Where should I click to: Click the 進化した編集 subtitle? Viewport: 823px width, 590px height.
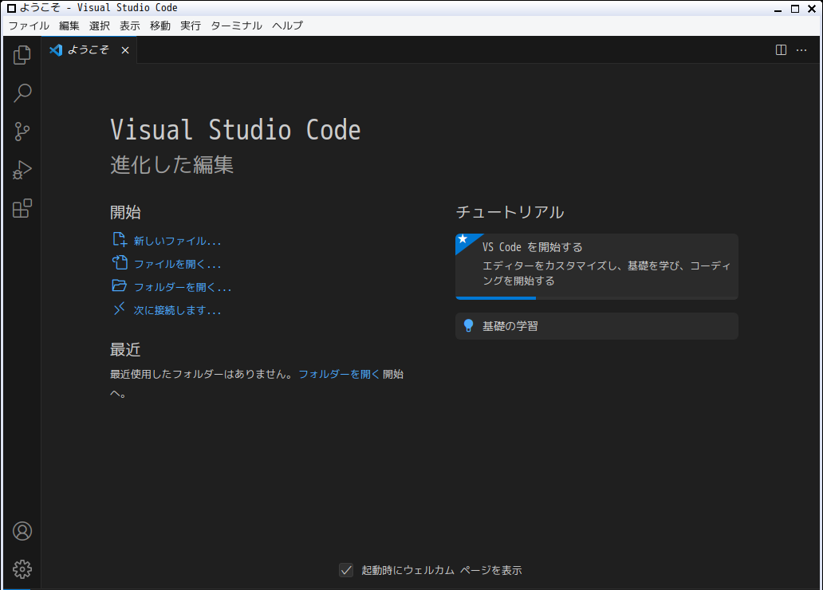(x=171, y=165)
